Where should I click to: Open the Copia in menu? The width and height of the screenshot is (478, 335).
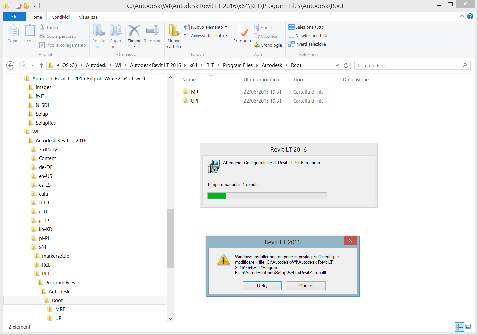pos(115,36)
